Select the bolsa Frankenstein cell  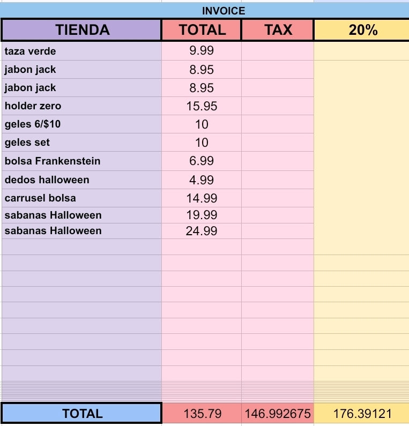tap(81, 161)
